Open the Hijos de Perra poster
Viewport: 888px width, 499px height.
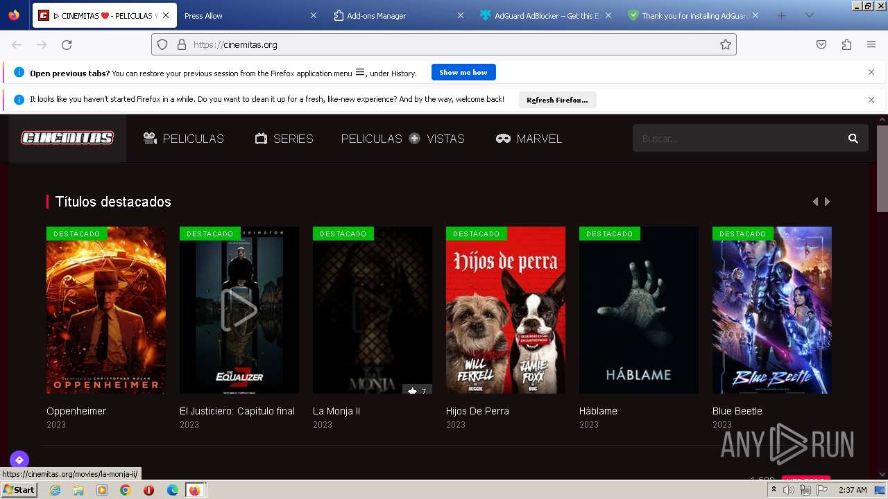pyautogui.click(x=506, y=310)
